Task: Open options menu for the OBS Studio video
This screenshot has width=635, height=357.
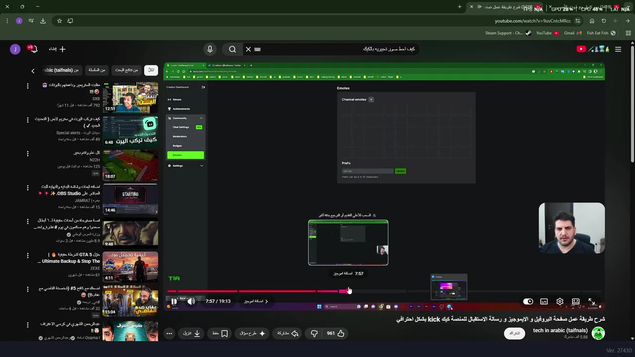Action: (28, 187)
